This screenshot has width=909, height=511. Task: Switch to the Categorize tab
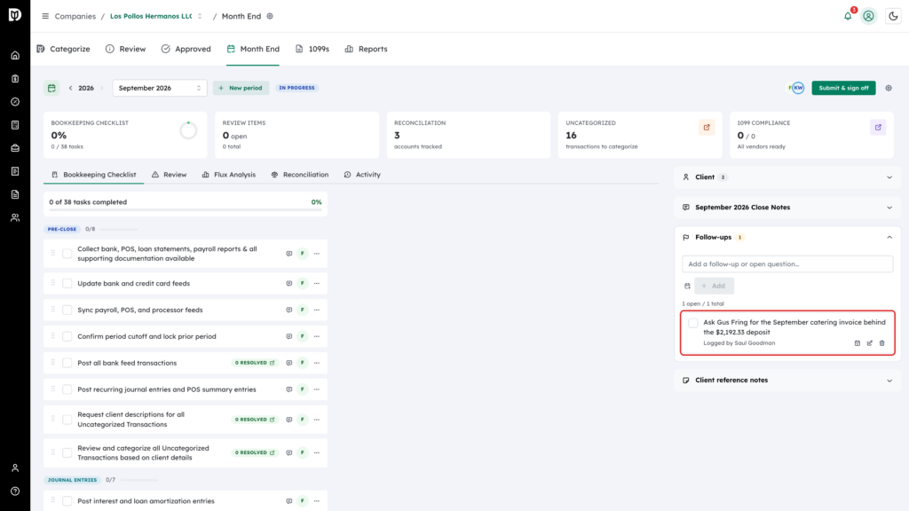click(63, 50)
